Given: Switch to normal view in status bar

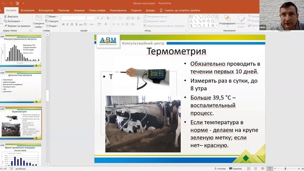Looking at the screenshot, I should click(x=248, y=169).
